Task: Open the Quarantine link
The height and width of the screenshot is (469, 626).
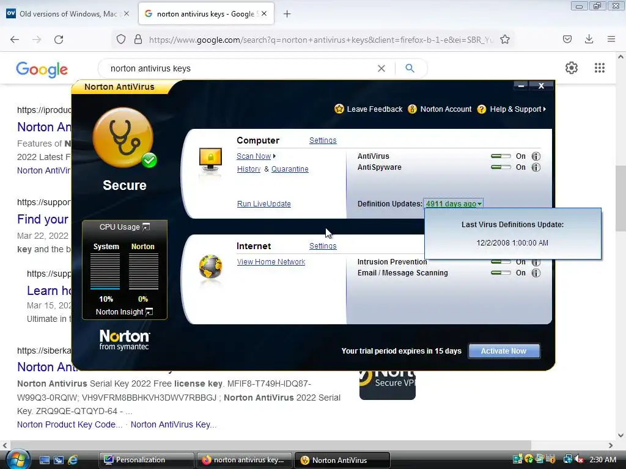Action: [290, 169]
